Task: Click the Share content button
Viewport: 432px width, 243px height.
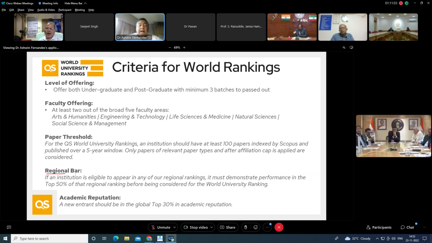Action: tap(228, 227)
